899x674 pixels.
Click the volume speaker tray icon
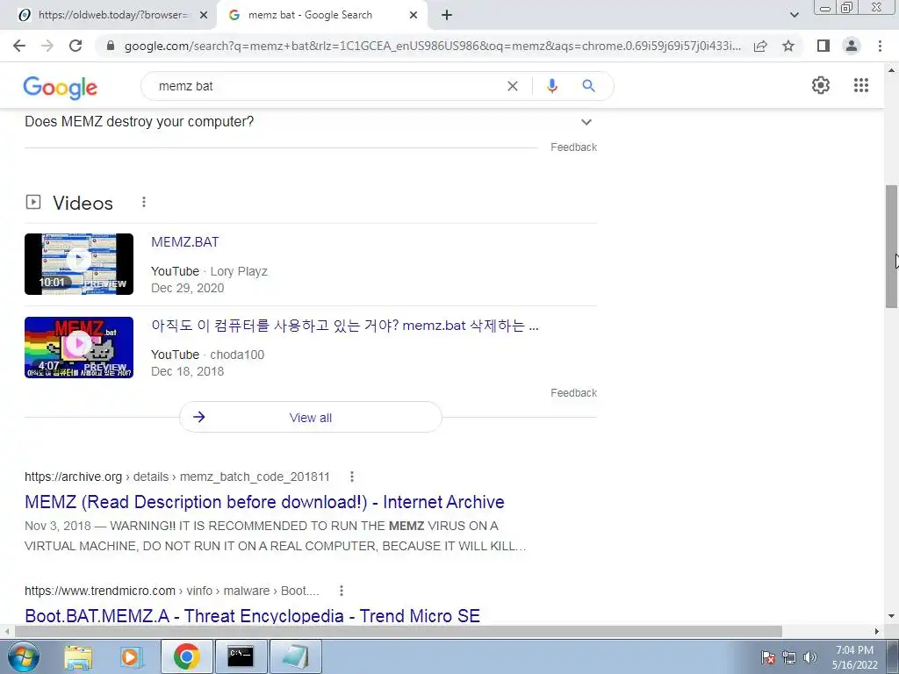point(810,657)
